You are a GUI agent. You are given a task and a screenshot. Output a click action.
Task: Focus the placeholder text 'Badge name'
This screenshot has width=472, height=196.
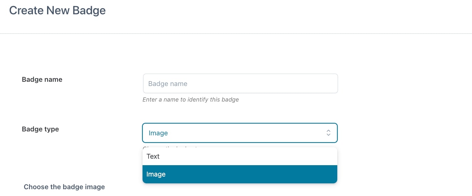[168, 84]
